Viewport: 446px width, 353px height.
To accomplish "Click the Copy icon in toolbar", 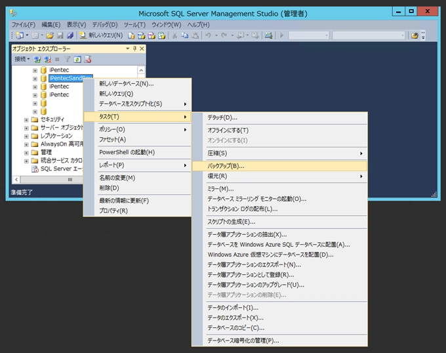I will [185, 35].
